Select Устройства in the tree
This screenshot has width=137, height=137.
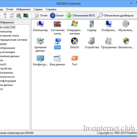(6, 68)
